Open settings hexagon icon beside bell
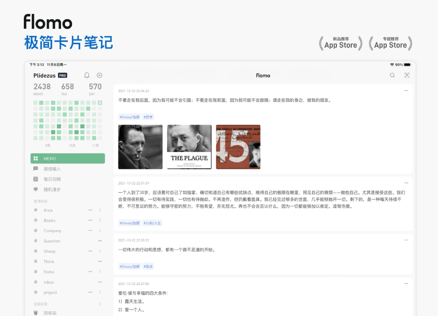Screen dimensions: 438x316 click(99, 75)
